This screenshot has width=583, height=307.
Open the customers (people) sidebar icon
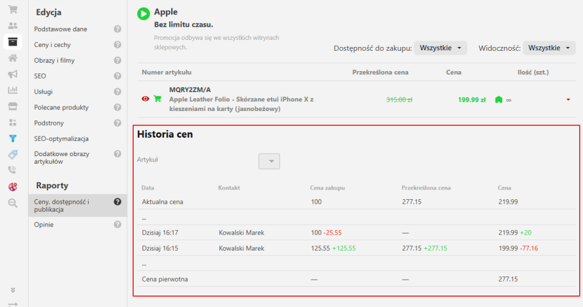(13, 25)
